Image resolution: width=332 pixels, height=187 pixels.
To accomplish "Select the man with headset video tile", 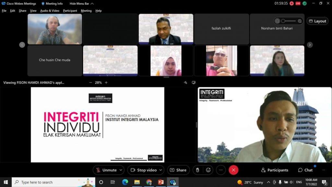I will point(54,29).
